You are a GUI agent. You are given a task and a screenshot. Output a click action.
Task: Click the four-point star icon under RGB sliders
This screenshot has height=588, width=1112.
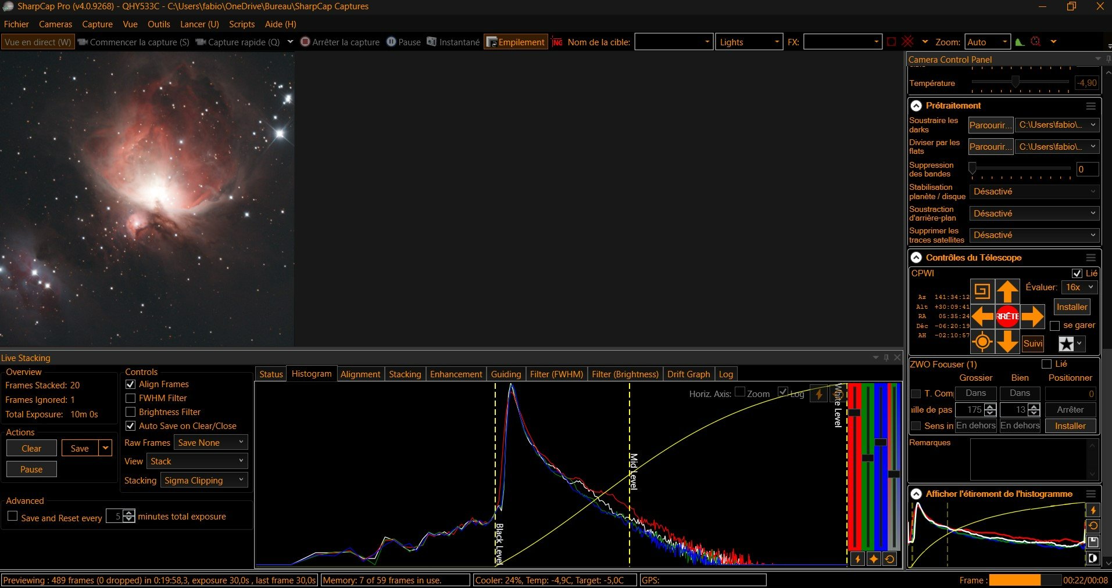point(874,559)
